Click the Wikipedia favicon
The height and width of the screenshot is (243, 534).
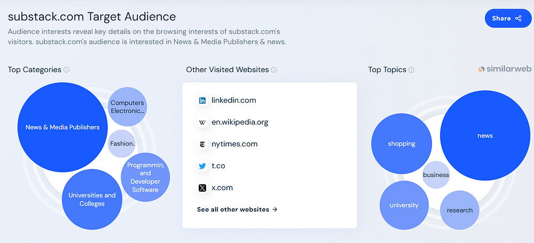tap(202, 122)
